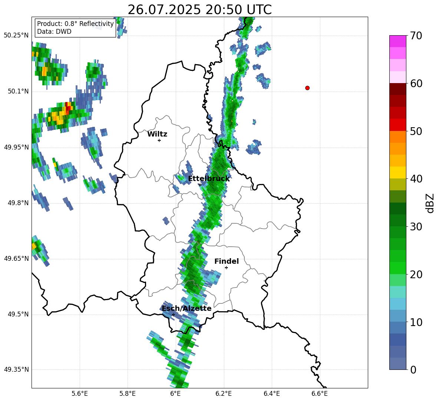
Task: Click the 49.8°N latitude label
Action: click(18, 203)
